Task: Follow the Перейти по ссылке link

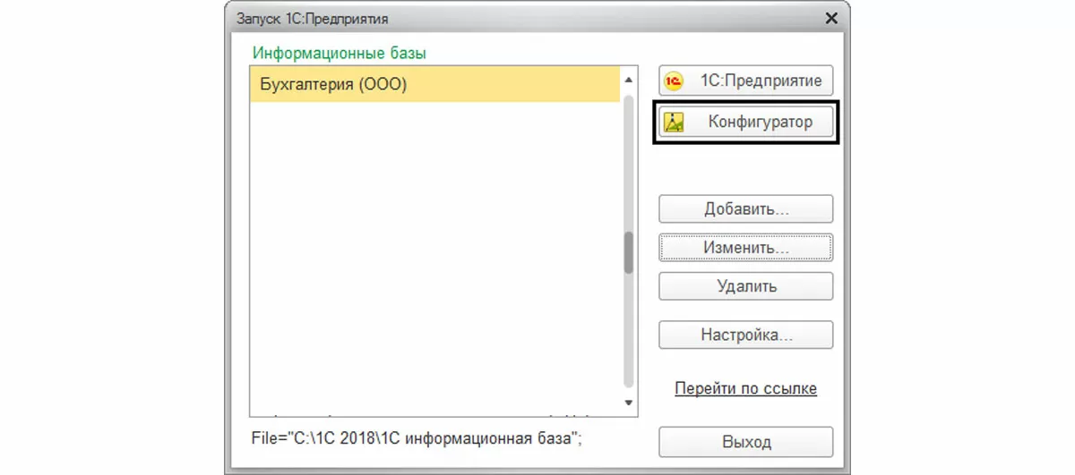Action: pyautogui.click(x=746, y=388)
